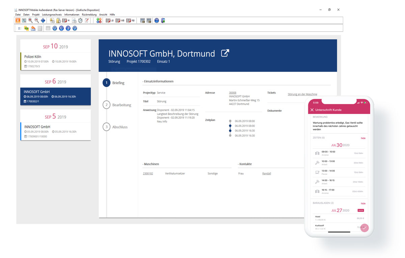Click the zoom out magnifier icon

point(37,21)
